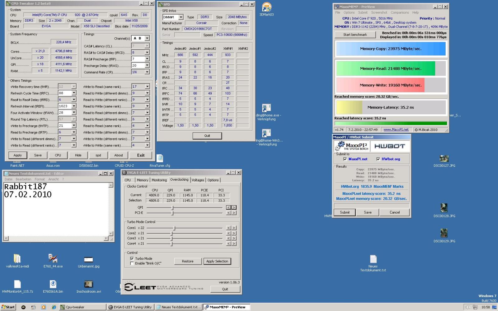Switch to the CPU tab in E-LEET
This screenshot has height=311, width=498.
[x=128, y=180]
